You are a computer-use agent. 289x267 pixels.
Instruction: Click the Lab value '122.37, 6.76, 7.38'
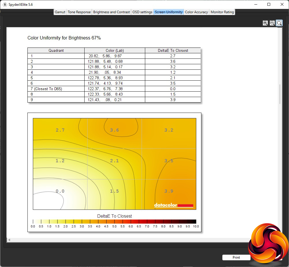pos(105,89)
